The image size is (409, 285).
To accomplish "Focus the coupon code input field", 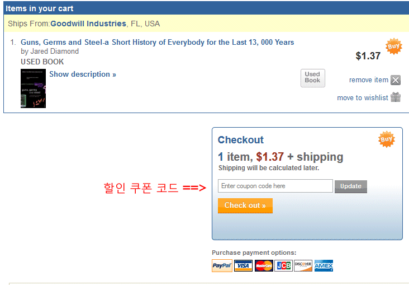I will (x=275, y=186).
